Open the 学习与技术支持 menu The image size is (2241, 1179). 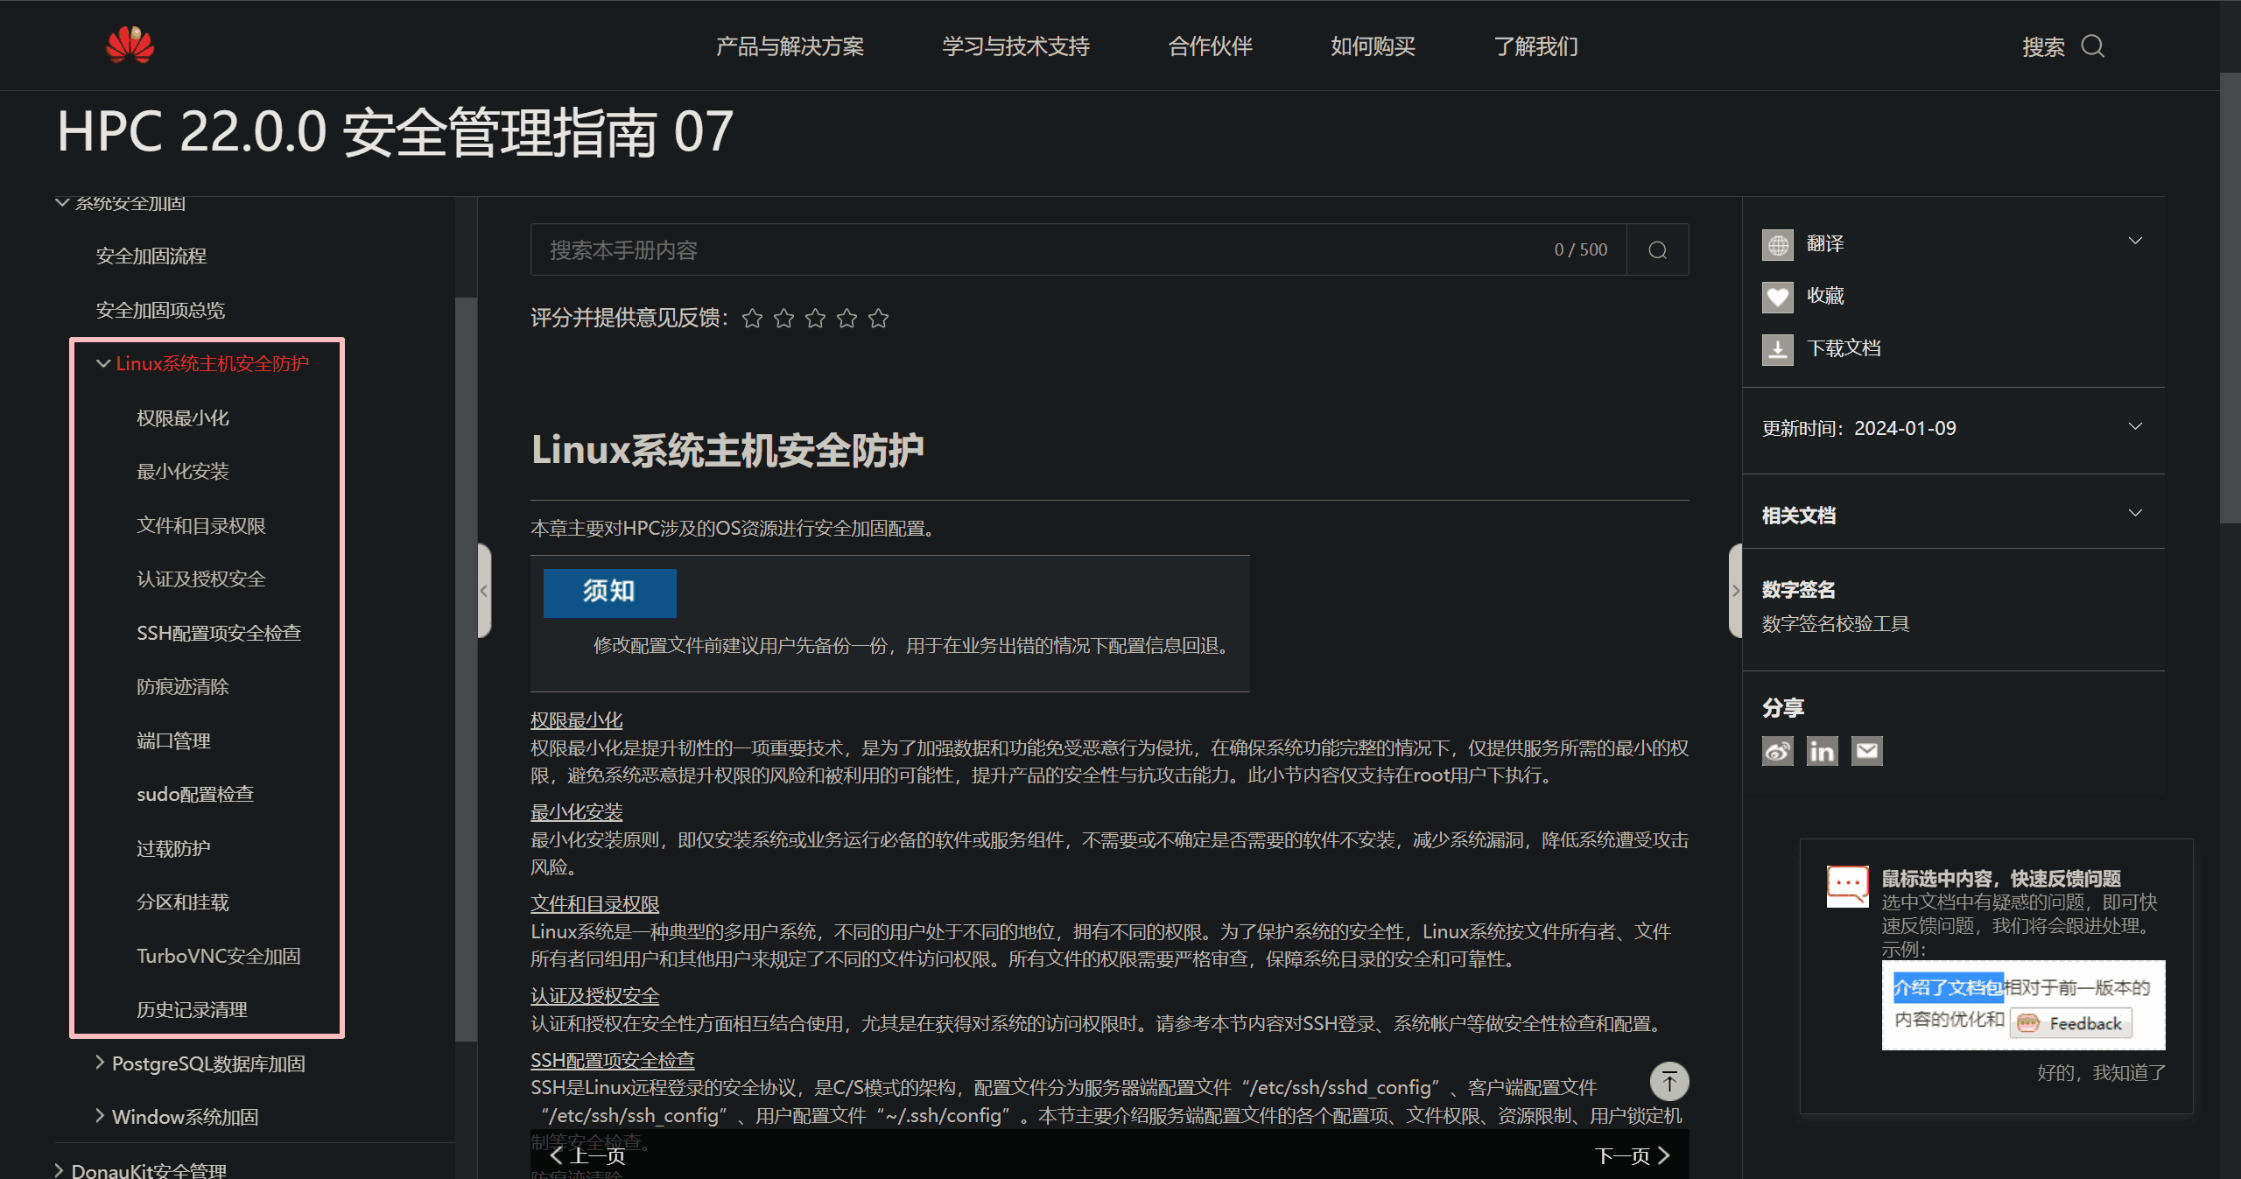(1015, 46)
